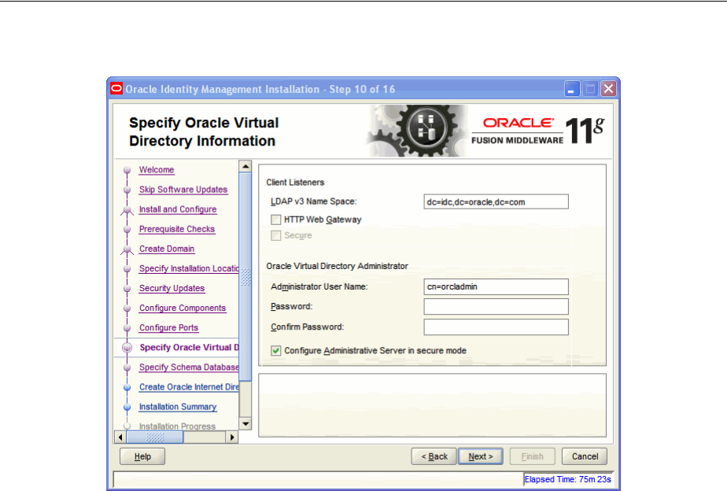Go to previous step with Back
727x491 pixels.
pos(434,456)
